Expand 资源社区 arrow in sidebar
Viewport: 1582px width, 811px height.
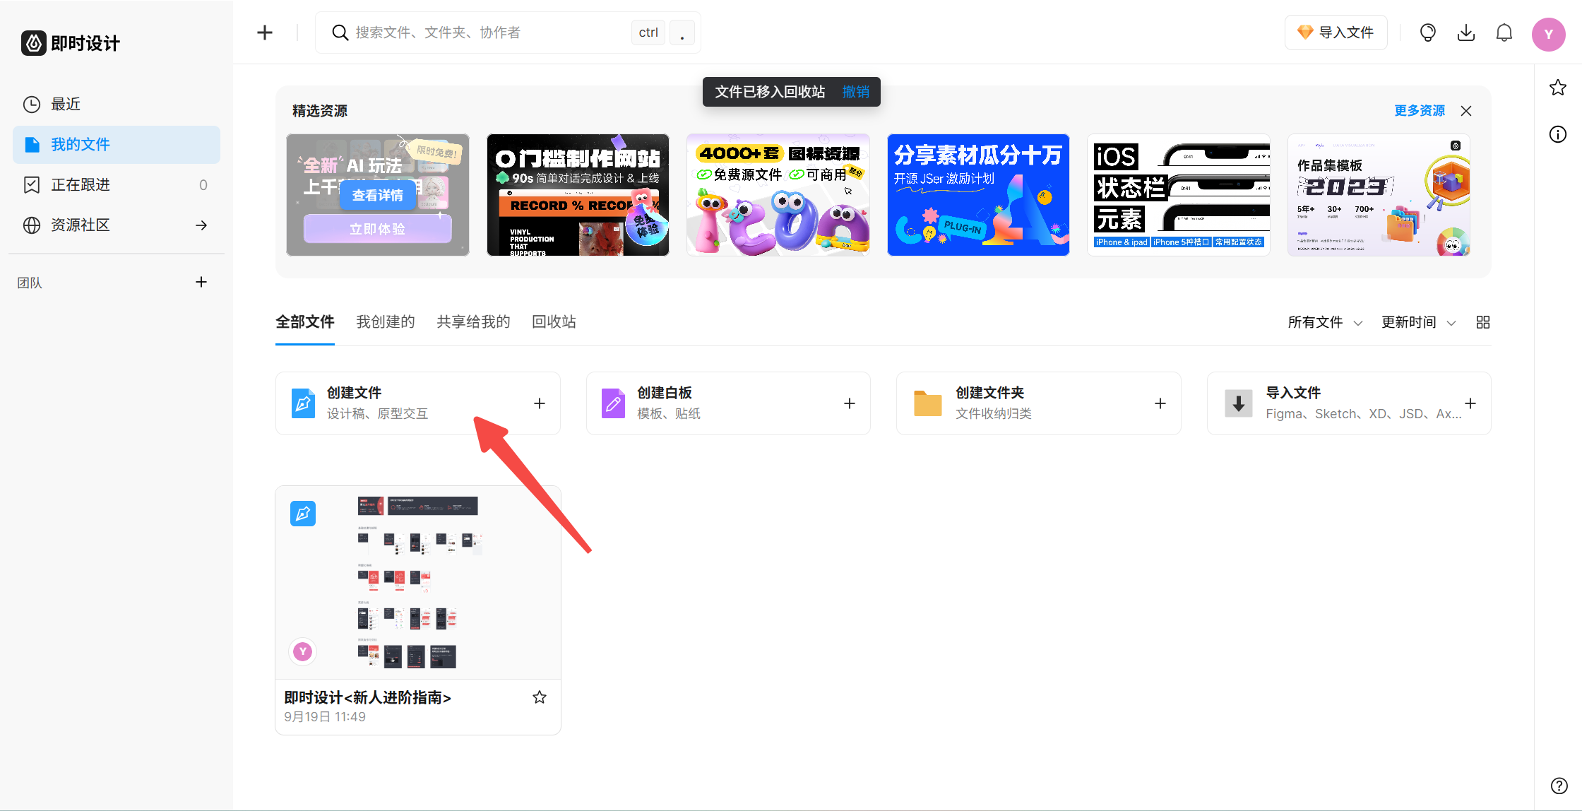click(x=201, y=225)
